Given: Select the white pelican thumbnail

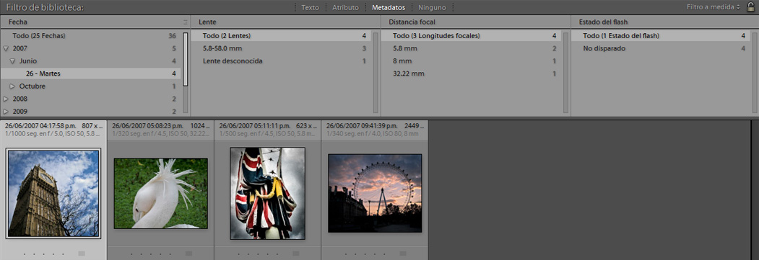Looking at the screenshot, I should pyautogui.click(x=161, y=194).
